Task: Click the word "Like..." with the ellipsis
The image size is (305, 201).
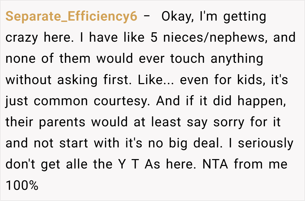Action: click(x=156, y=80)
